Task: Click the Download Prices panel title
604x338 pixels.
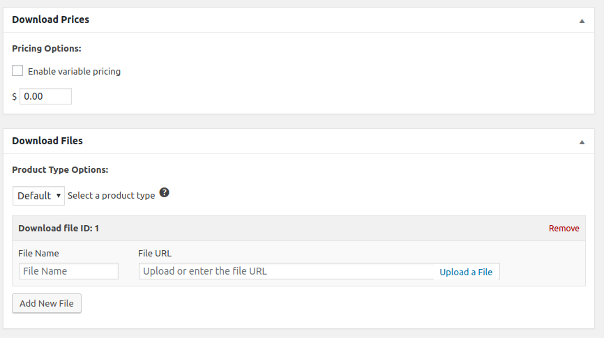Action: pos(51,20)
